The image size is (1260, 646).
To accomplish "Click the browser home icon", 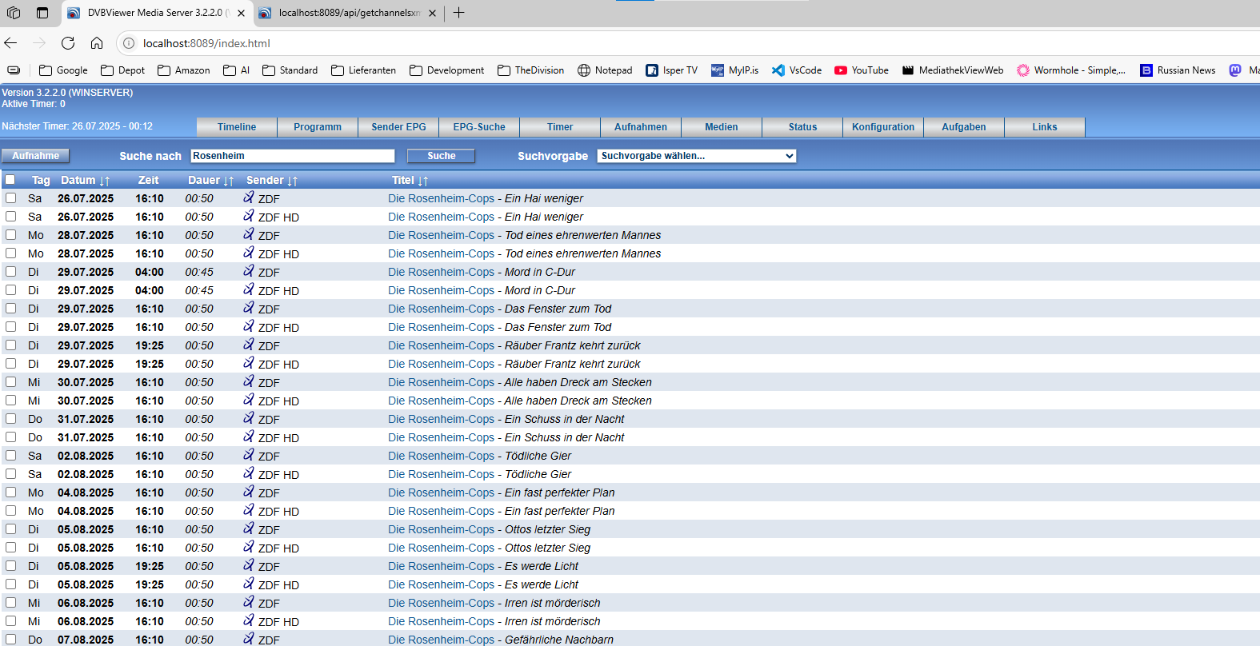I will 97,43.
